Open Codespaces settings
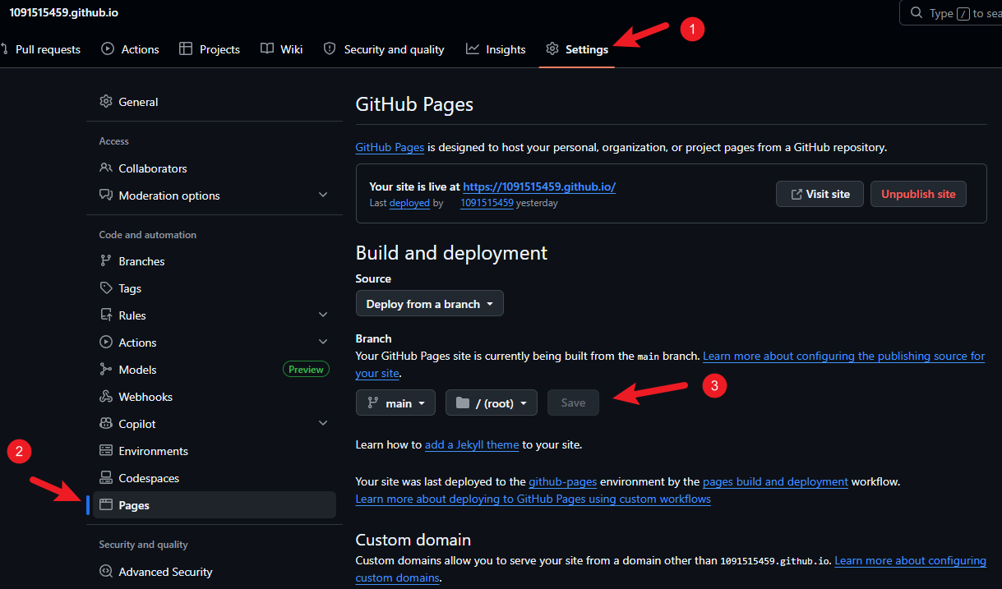 click(x=215, y=478)
